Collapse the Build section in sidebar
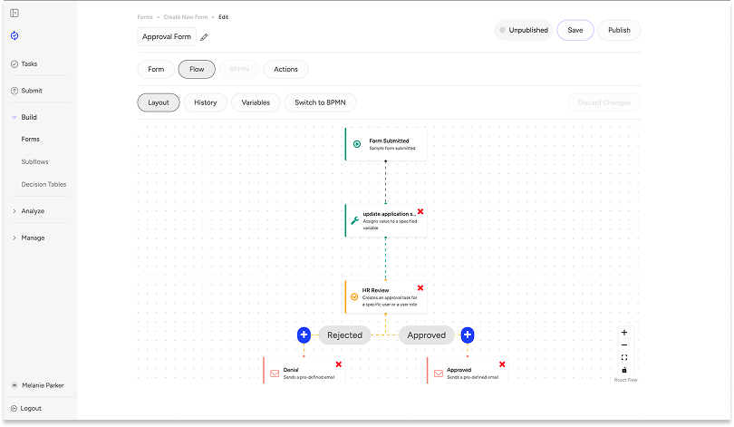The height and width of the screenshot is (427, 734). (x=14, y=118)
